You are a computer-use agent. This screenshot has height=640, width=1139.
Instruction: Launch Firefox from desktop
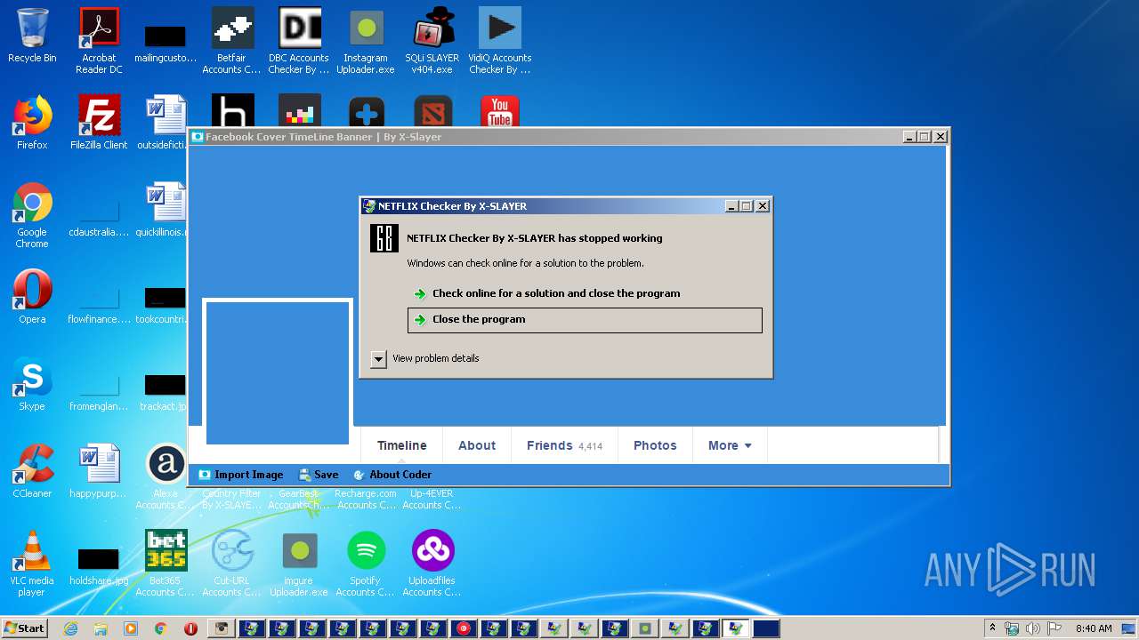tap(32, 123)
